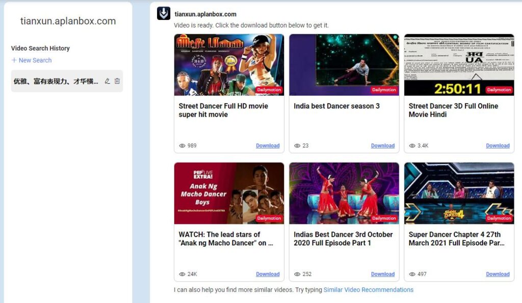This screenshot has width=522, height=303.
Task: Click Dailymotion badge on Street Dancer 3D thumbnail
Action: pyautogui.click(x=499, y=90)
